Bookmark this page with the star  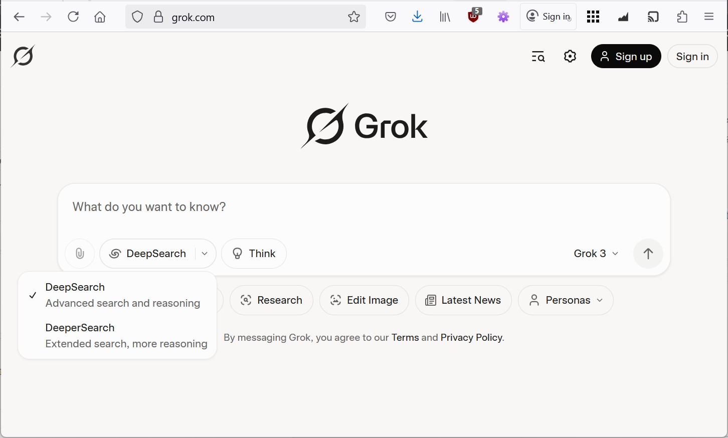[x=354, y=17]
